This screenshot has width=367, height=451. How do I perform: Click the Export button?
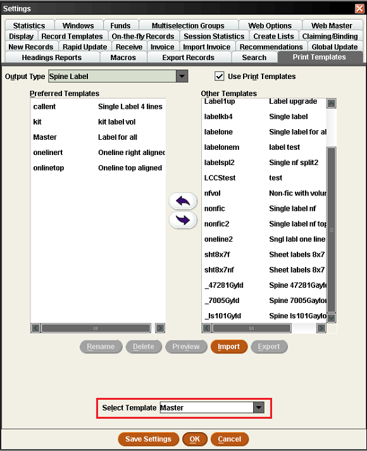[269, 347]
